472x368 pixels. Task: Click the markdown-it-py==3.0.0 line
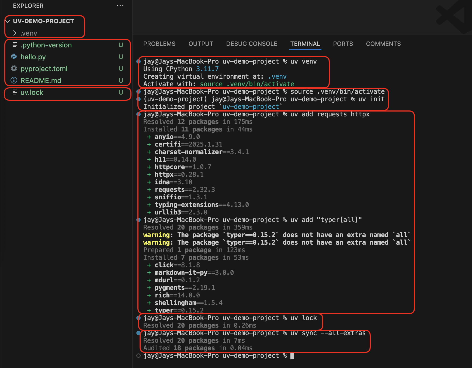190,273
